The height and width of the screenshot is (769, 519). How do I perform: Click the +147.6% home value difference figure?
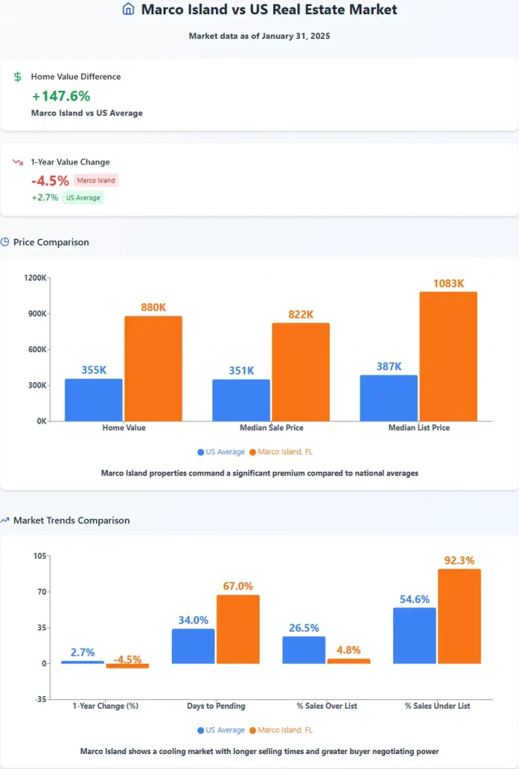[x=61, y=96]
